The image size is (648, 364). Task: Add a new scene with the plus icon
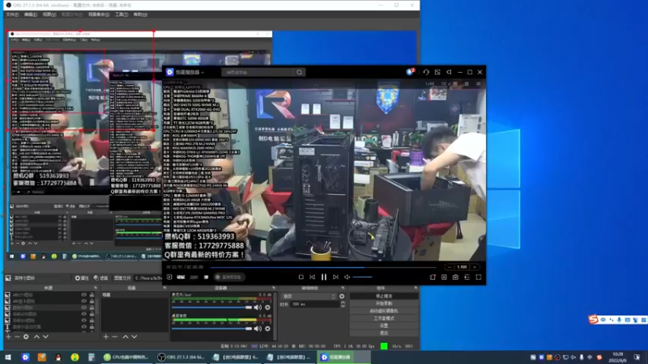106,336
